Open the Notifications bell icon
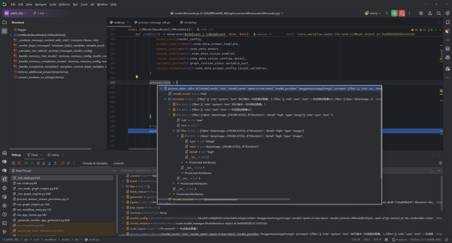This screenshot has width=452, height=243. point(447,22)
